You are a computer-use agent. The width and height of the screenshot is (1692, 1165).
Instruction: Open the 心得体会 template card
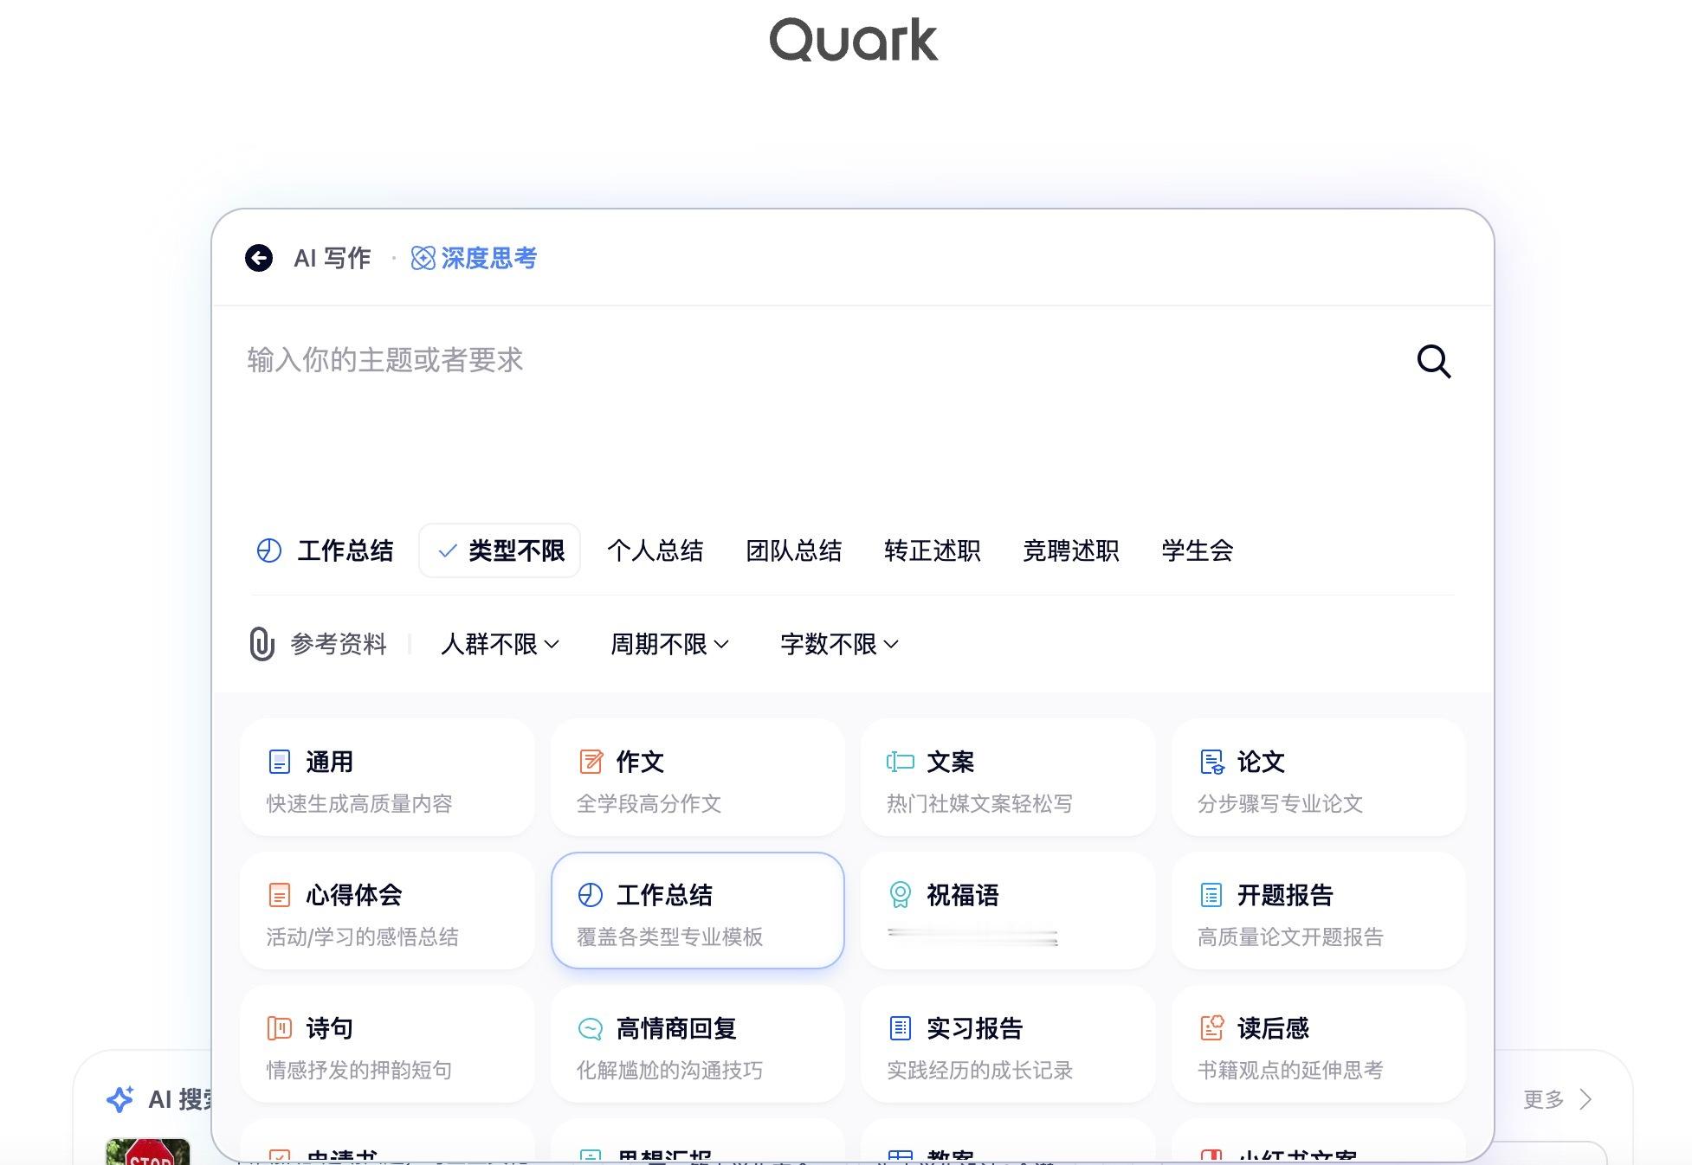pos(387,911)
